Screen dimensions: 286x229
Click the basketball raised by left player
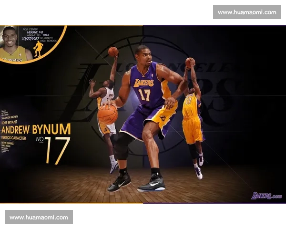(113, 51)
